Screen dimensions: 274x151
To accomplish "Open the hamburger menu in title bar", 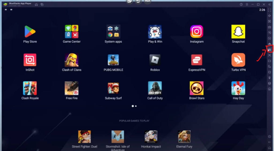I will 247,4.
